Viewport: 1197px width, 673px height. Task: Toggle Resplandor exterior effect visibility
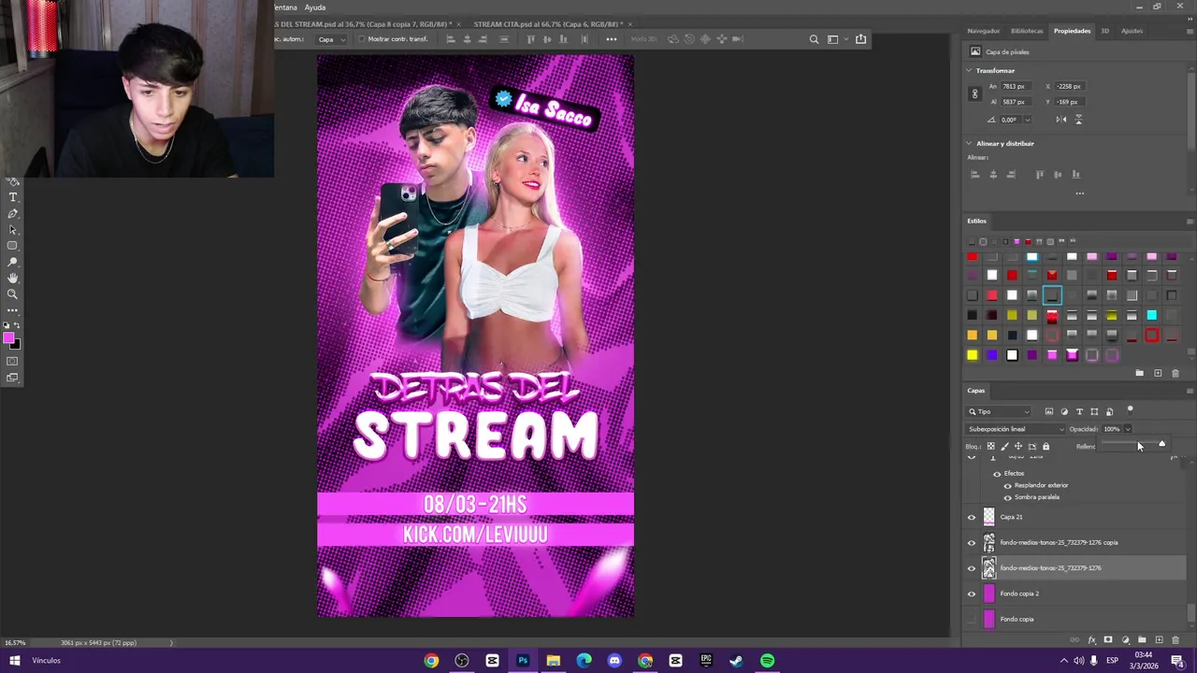1008,485
